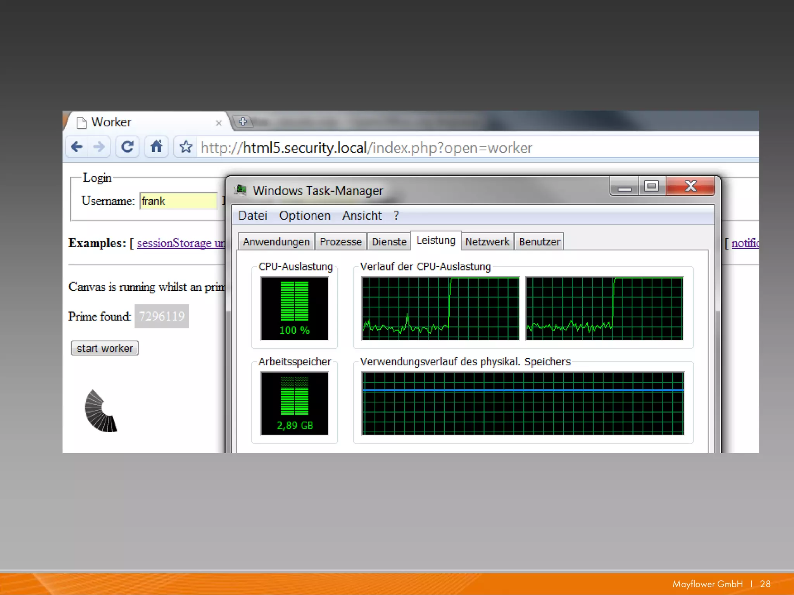Open the Optionen menu
The image size is (794, 595).
pyautogui.click(x=304, y=215)
